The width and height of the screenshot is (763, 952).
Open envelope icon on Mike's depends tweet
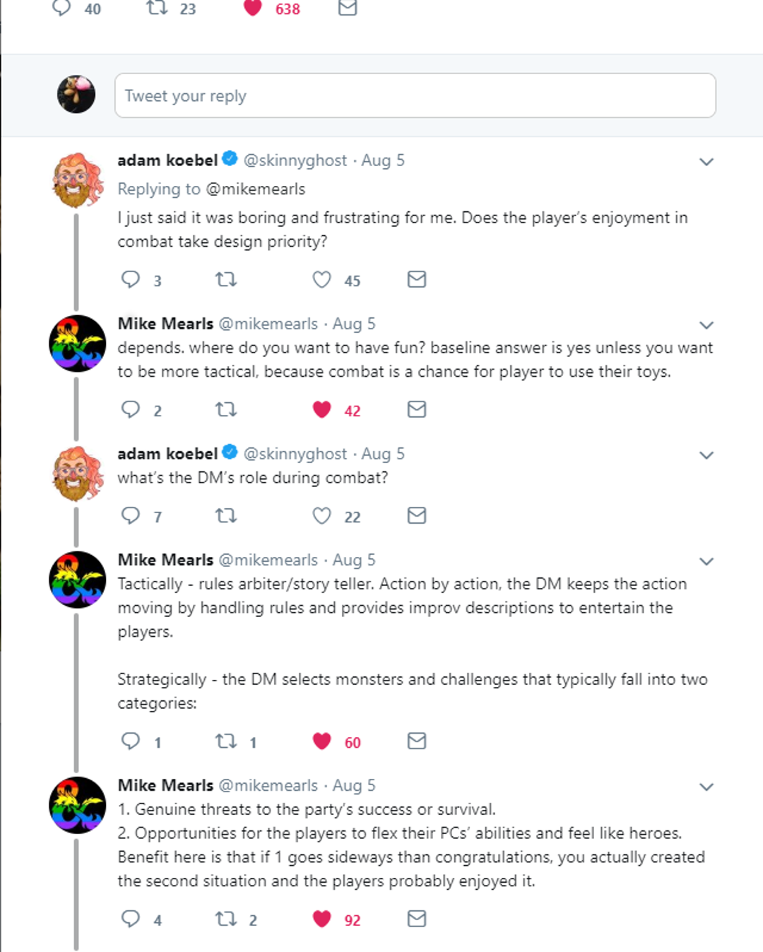coord(416,409)
